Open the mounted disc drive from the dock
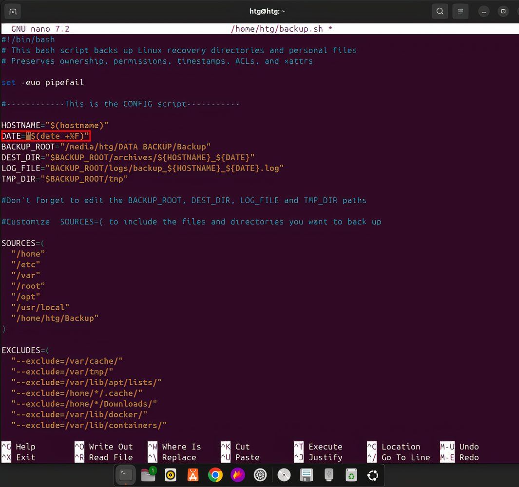The width and height of the screenshot is (519, 487). 284,475
